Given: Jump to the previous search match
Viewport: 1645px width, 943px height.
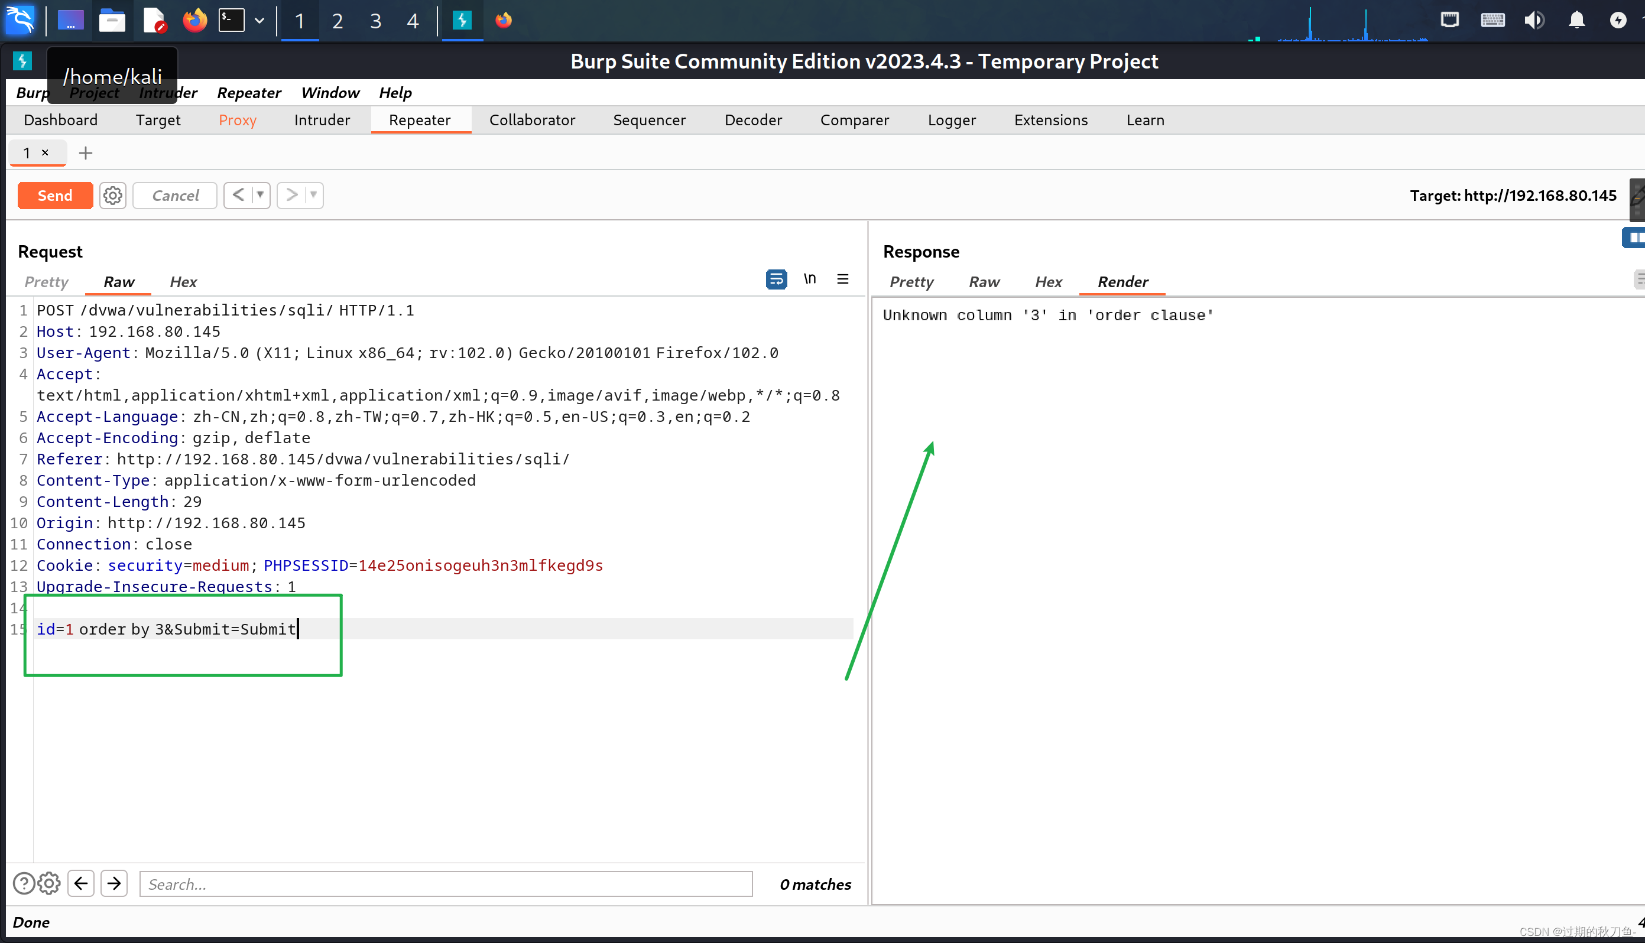Looking at the screenshot, I should (x=81, y=883).
